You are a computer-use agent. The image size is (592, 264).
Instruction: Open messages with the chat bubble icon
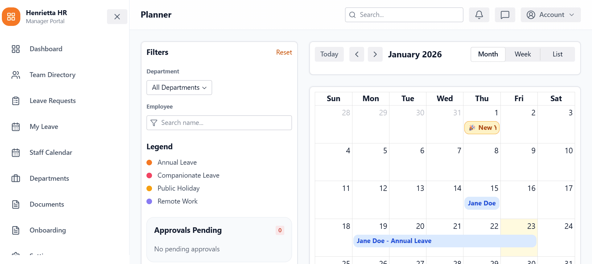tap(505, 14)
